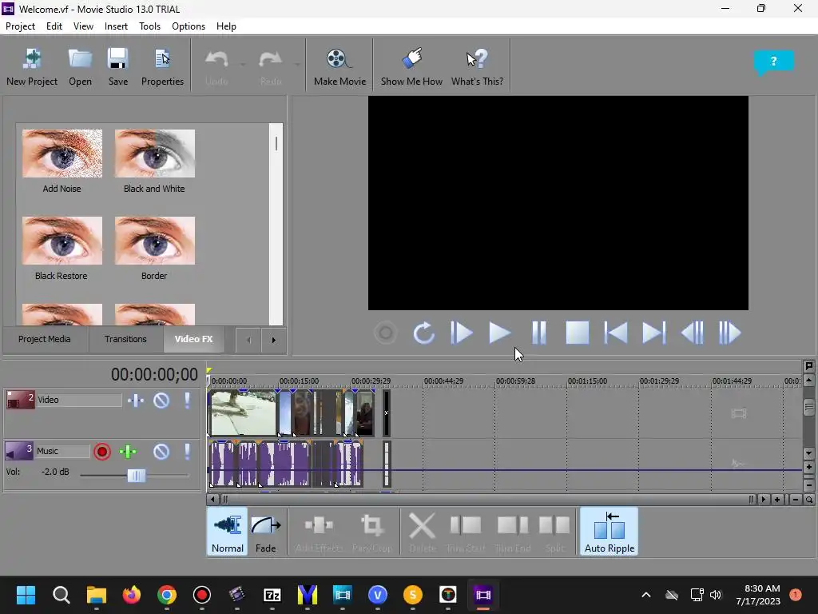The width and height of the screenshot is (818, 614).
Task: Toggle the Auto Ripple mode
Action: click(x=610, y=532)
